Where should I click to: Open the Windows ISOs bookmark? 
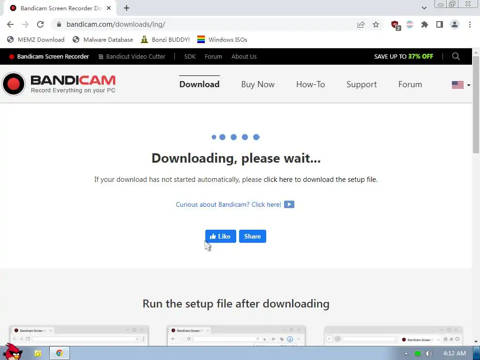tap(222, 40)
